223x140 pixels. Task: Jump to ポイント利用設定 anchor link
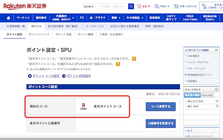(78, 76)
